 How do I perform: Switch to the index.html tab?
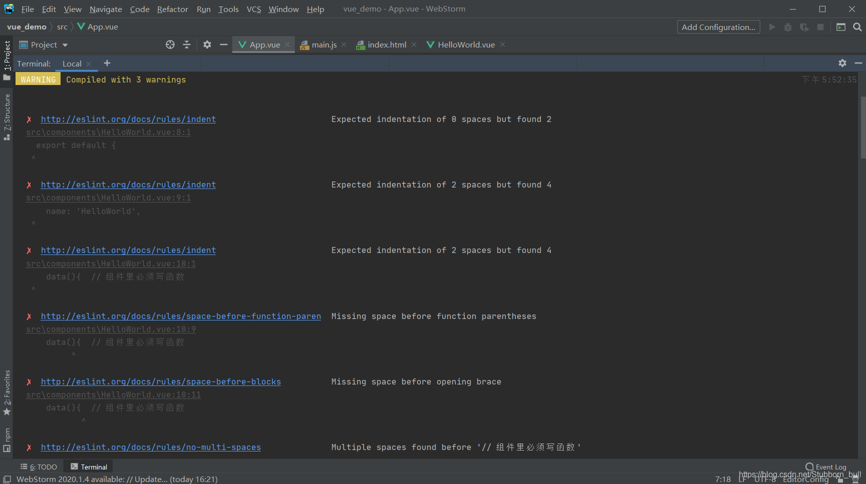pos(387,44)
